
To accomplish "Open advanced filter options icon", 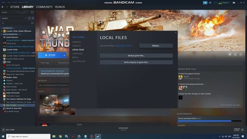I will coord(32,23).
